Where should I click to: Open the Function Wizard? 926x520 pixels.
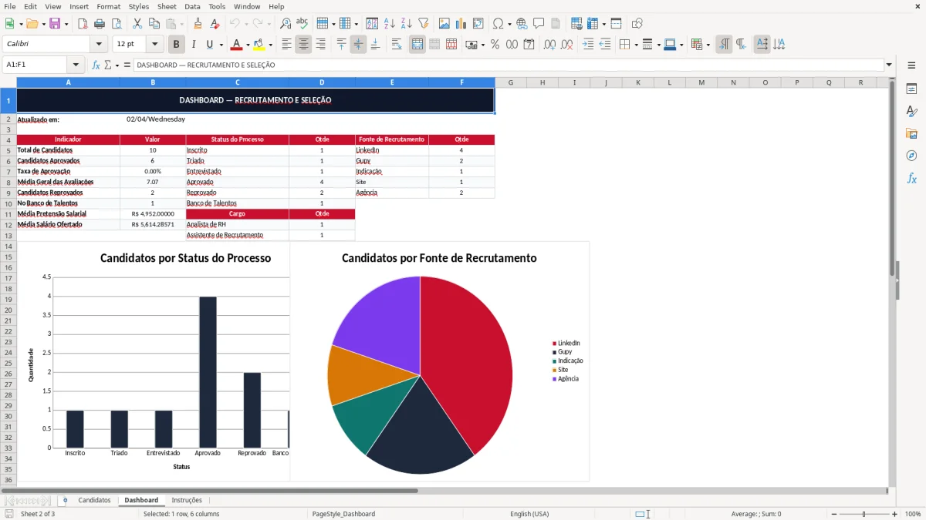[x=96, y=65]
